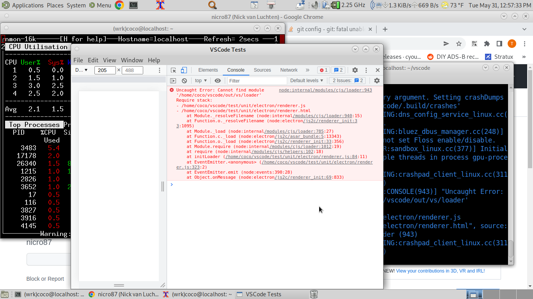
Task: Open renderer.js:84 stack trace link
Action: point(291,157)
